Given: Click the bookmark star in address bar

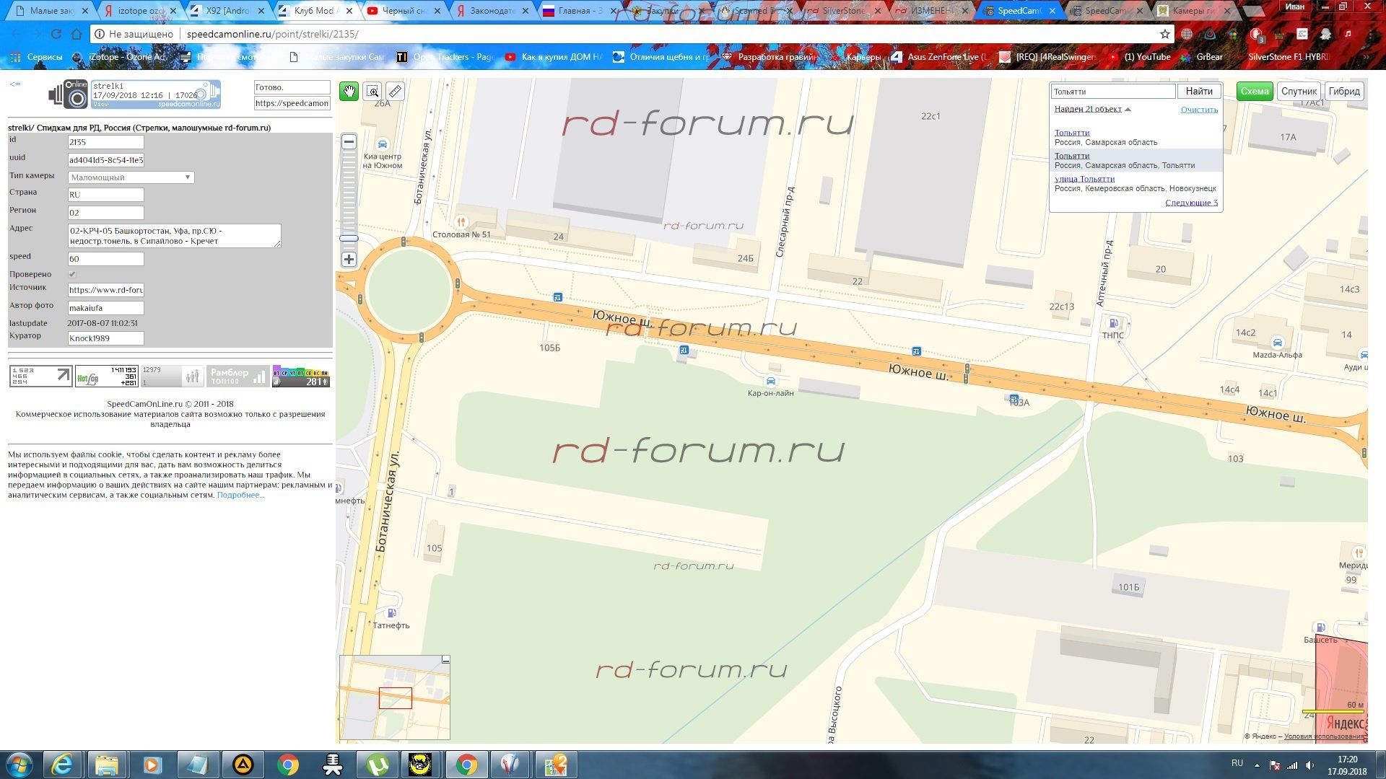Looking at the screenshot, I should (1164, 34).
